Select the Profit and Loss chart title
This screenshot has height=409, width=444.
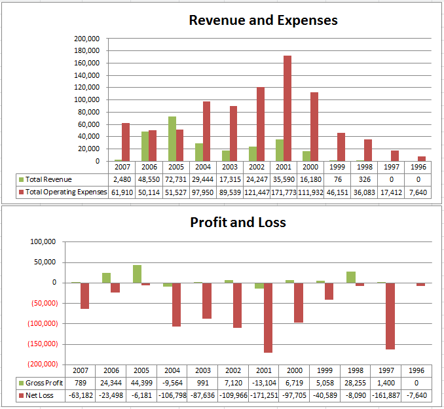pyautogui.click(x=238, y=222)
